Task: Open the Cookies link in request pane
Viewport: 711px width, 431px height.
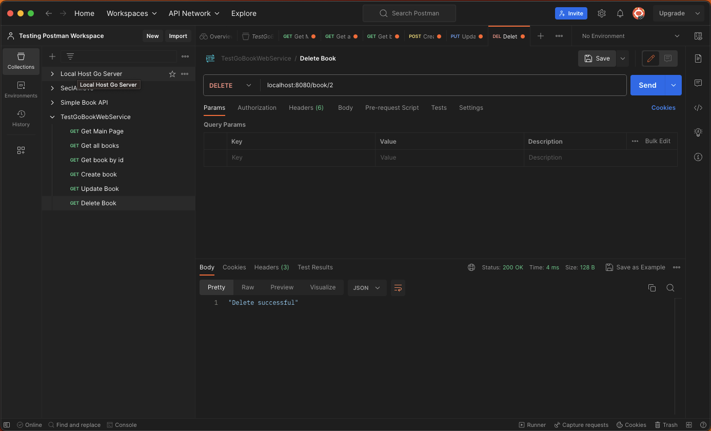Action: click(663, 108)
